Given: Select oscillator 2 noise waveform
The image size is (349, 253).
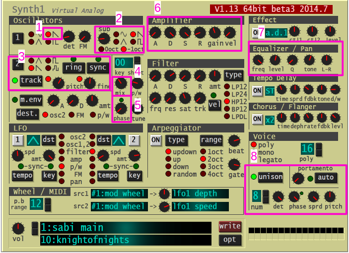Looking at the screenshot, I should pyautogui.click(x=48, y=68).
